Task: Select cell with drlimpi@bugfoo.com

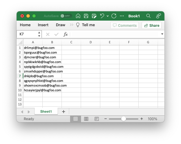Action: 33,48
